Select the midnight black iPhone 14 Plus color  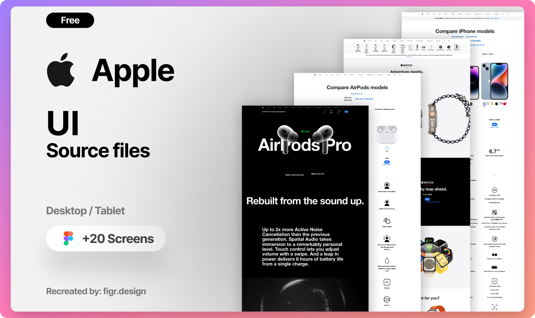(497, 104)
